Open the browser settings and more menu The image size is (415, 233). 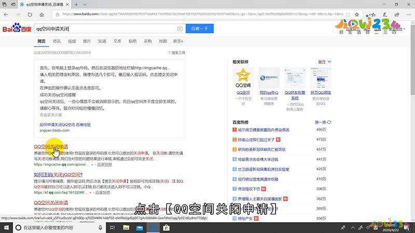coord(409,14)
